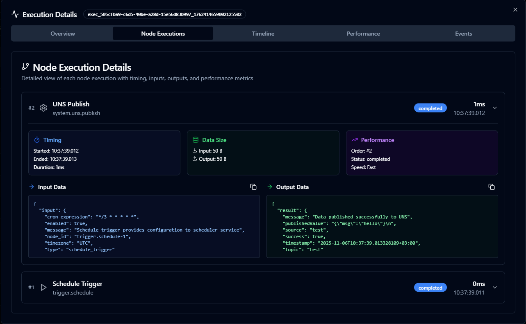Go to the Performance tab
Image resolution: width=526 pixels, height=324 pixels.
pyautogui.click(x=363, y=34)
